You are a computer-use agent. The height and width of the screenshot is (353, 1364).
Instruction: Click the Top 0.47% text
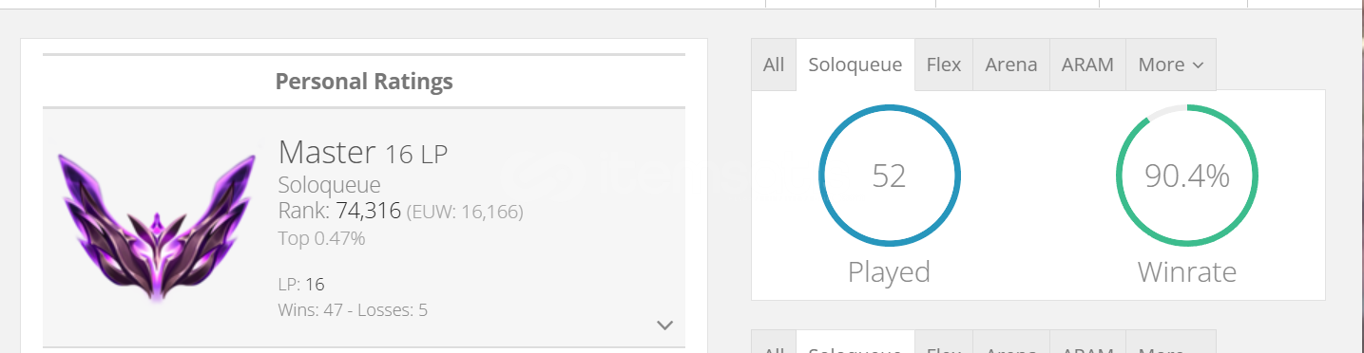(x=322, y=238)
